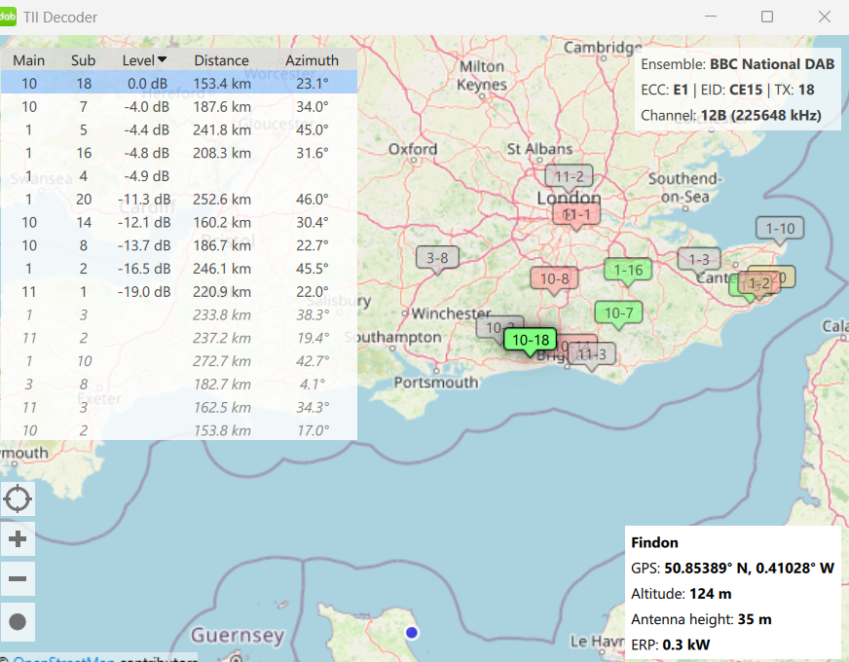Viewport: 849px width, 662px height.
Task: Click the GPS coordinates of Findon
Action: tap(750, 568)
